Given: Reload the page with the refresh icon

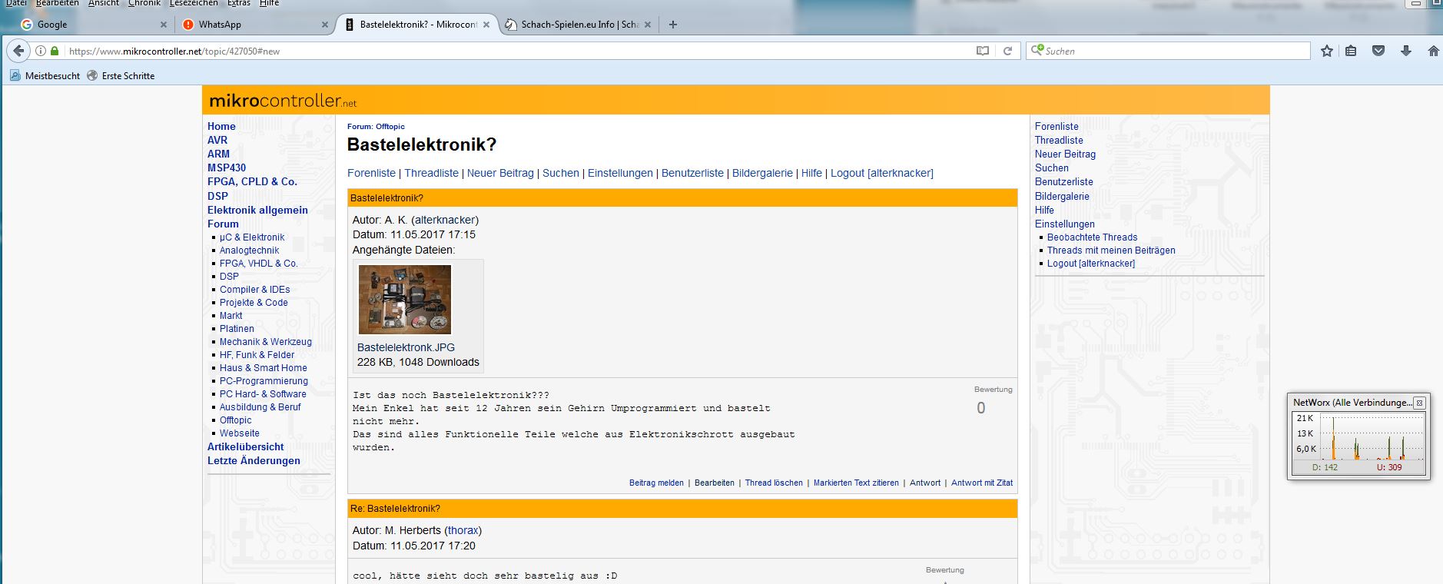Looking at the screenshot, I should (x=1007, y=51).
